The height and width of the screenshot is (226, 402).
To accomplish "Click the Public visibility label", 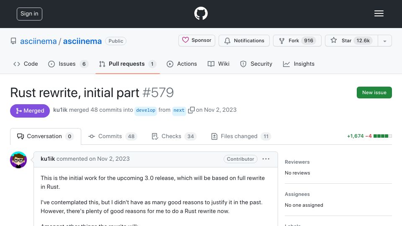I will tap(116, 41).
